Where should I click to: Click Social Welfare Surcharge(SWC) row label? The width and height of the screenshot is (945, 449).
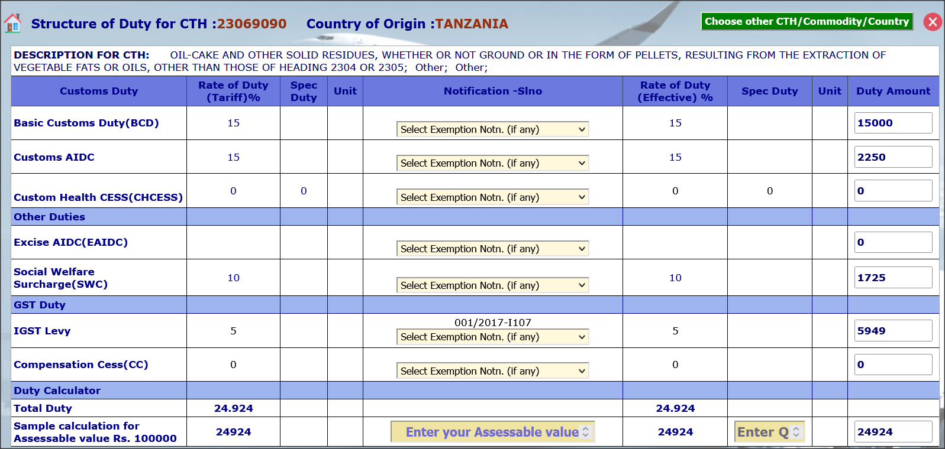pyautogui.click(x=60, y=278)
